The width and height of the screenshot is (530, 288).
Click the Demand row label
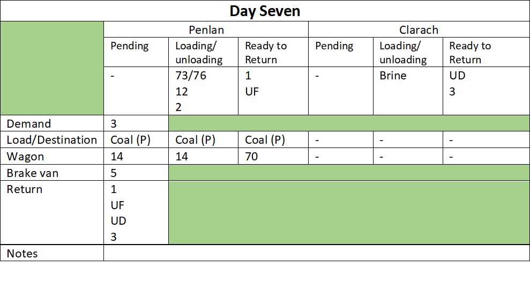52,123
